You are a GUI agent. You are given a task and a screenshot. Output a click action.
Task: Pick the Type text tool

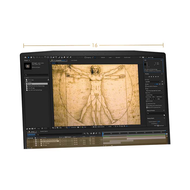[56, 57]
